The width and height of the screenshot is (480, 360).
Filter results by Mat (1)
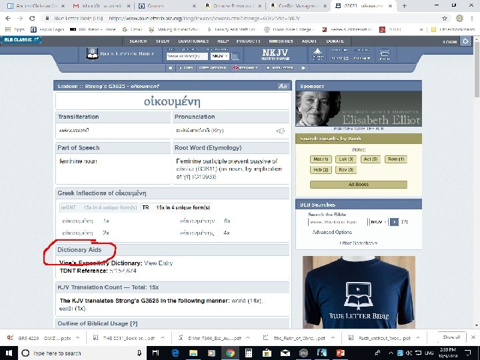(321, 159)
